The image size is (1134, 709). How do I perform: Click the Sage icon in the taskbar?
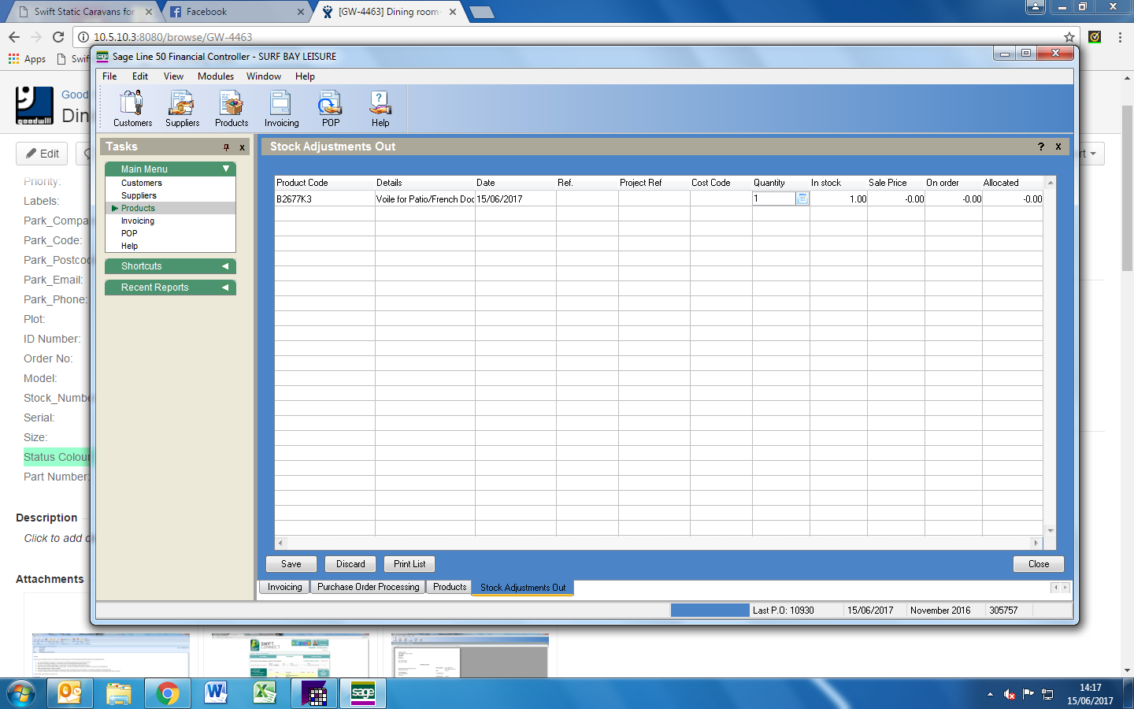pyautogui.click(x=362, y=694)
